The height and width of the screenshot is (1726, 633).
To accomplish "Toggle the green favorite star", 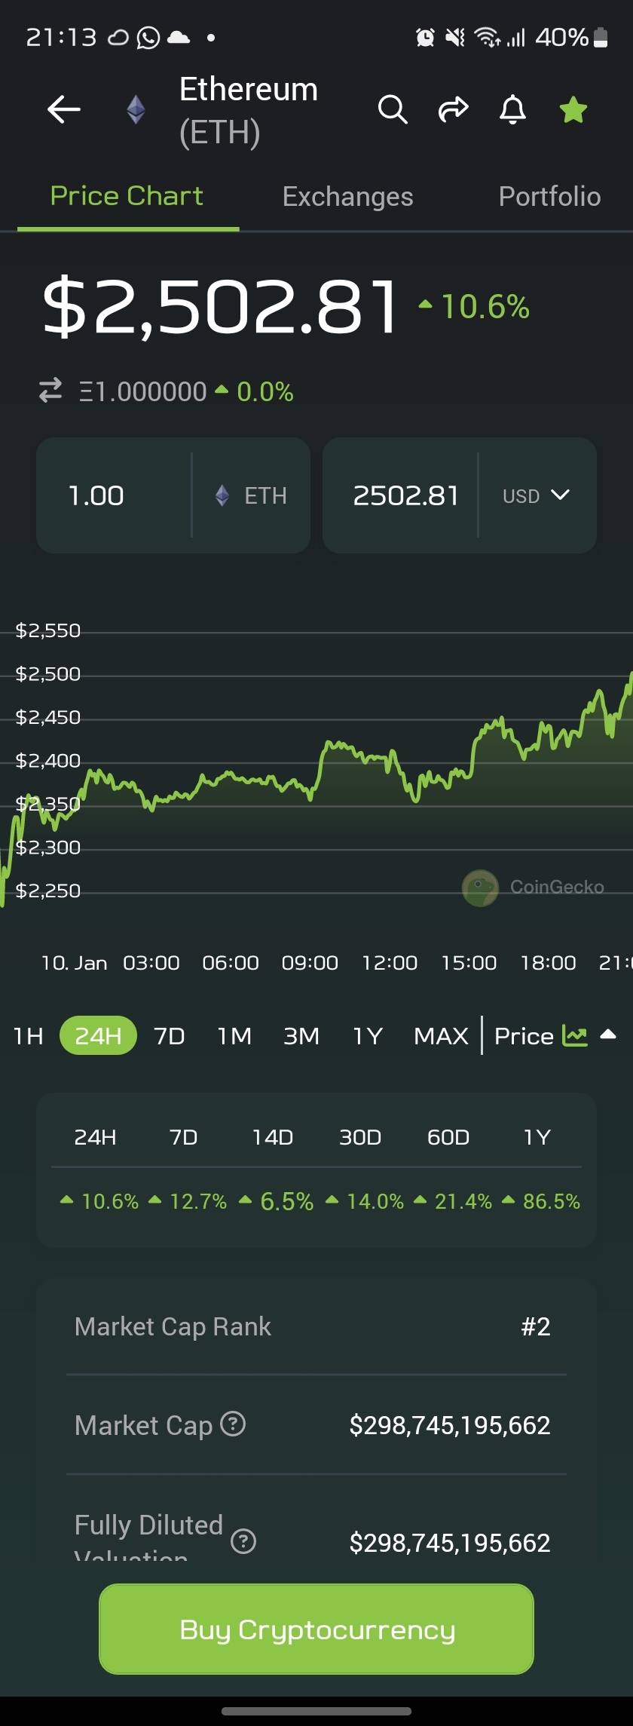I will (573, 110).
